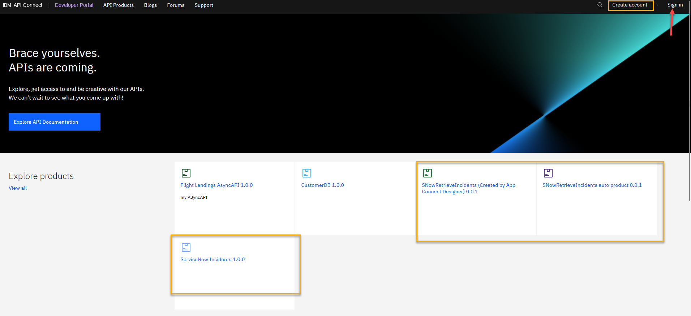Viewport: 691px width, 316px height.
Task: Open the Blogs menu item
Action: [x=150, y=5]
